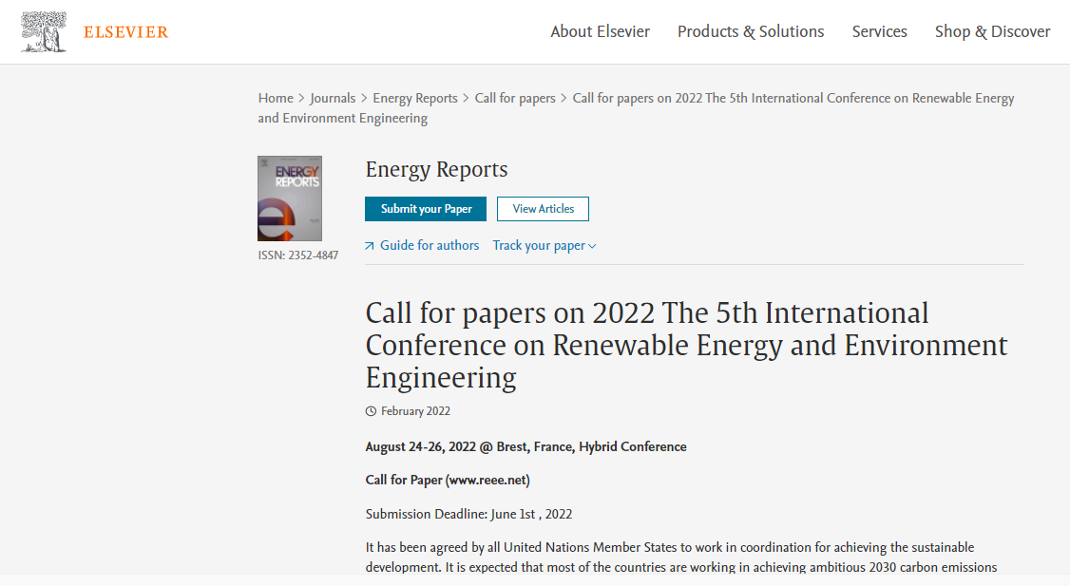Click the Energy Reports journal title
The height and width of the screenshot is (586, 1070).
point(437,169)
